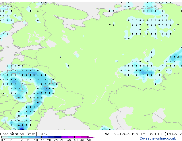Click the 5–10 mm legend color swatch
Viewport: 182px width, 141px height.
pos(31,137)
